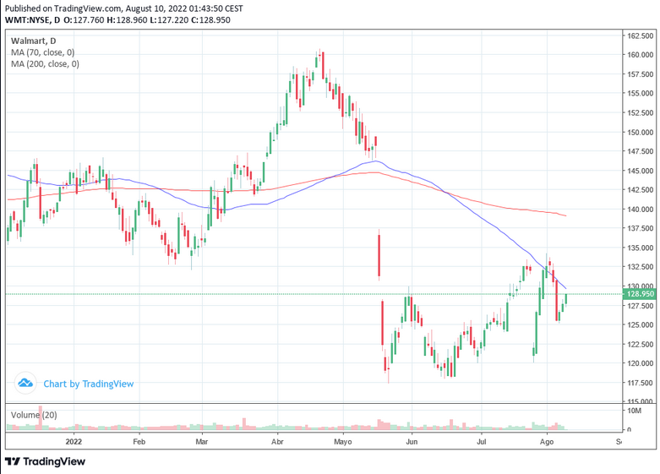
Task: Click the 150.000 price axis label
Action: [x=641, y=132]
